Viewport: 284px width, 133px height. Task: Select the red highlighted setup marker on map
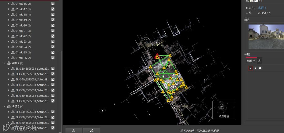[157, 56]
